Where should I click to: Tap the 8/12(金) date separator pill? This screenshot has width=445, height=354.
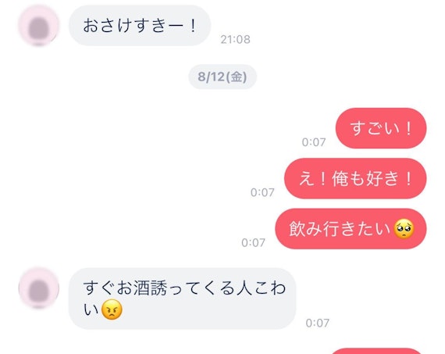pyautogui.click(x=222, y=77)
